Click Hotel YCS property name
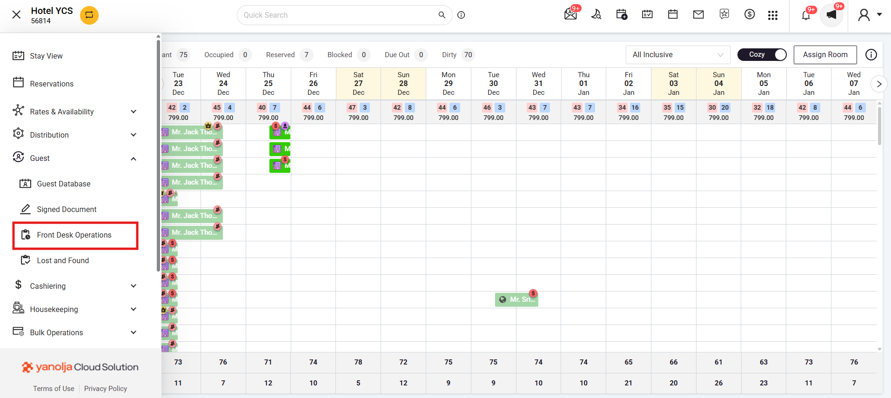The height and width of the screenshot is (398, 891). 52,11
